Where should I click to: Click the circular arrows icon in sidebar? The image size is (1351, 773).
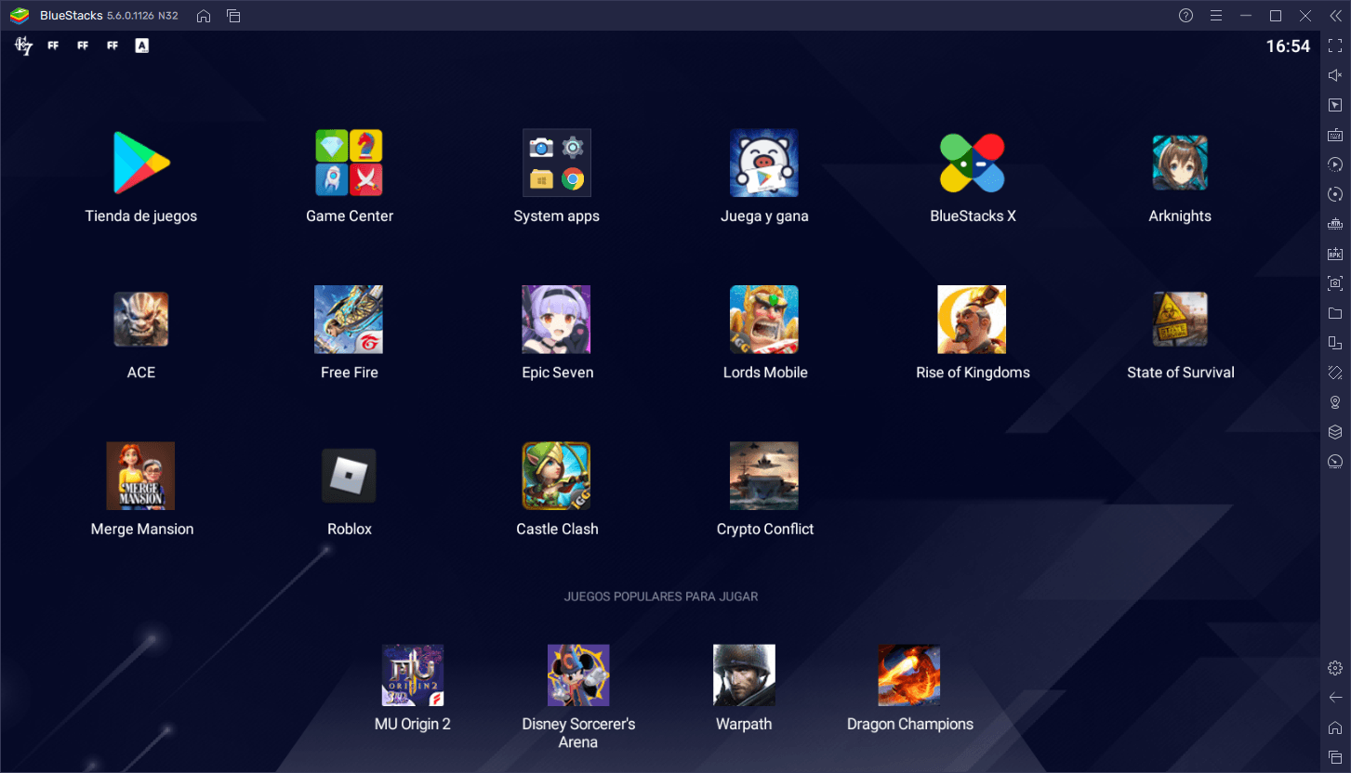(x=1335, y=194)
